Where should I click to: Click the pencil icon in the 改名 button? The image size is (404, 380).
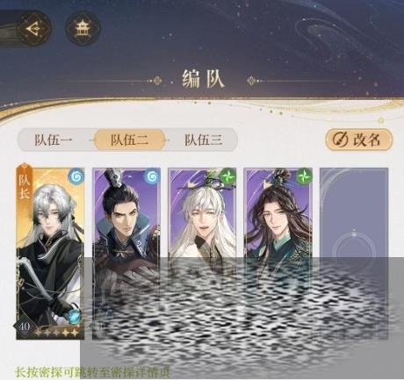click(340, 140)
